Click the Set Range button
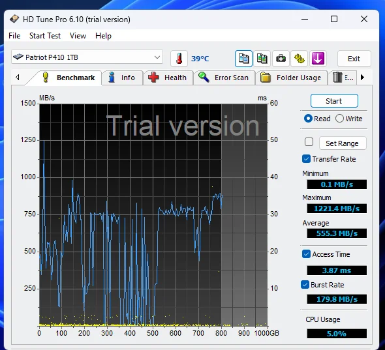 343,143
